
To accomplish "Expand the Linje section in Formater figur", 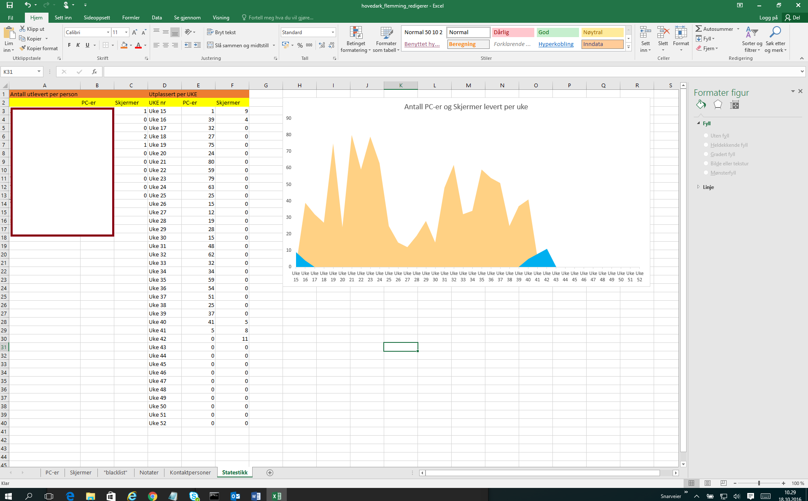I will [698, 187].
